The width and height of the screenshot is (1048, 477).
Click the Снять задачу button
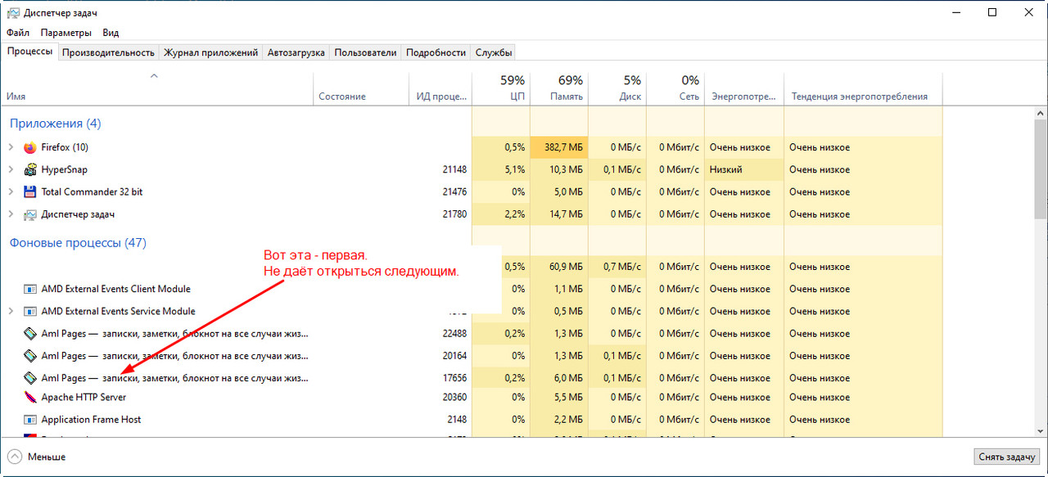[1008, 457]
